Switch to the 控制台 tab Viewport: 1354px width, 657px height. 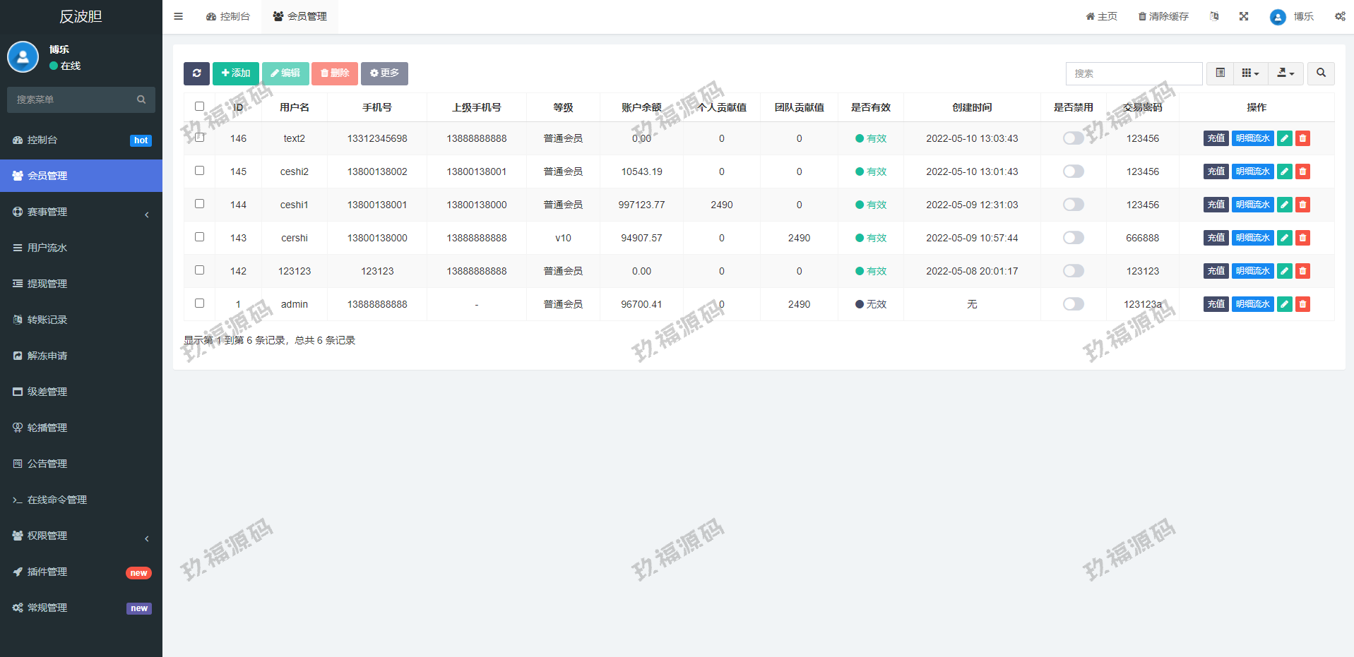[228, 16]
